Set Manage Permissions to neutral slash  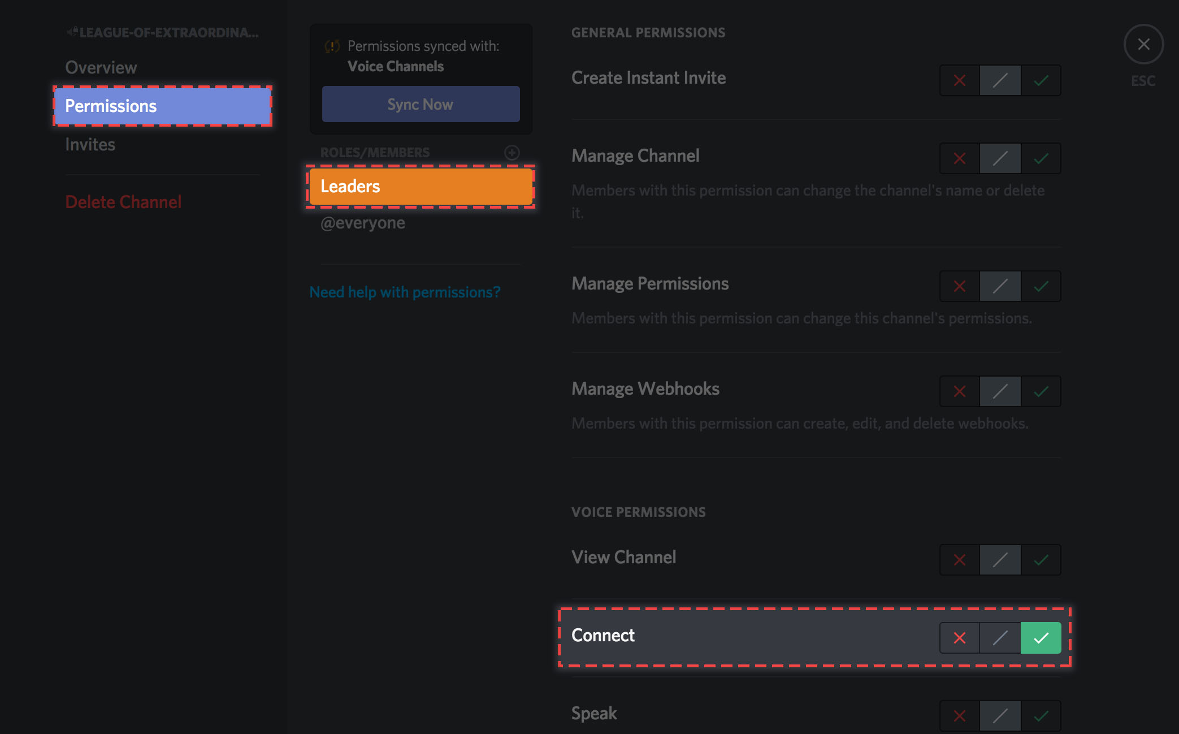tap(1000, 286)
